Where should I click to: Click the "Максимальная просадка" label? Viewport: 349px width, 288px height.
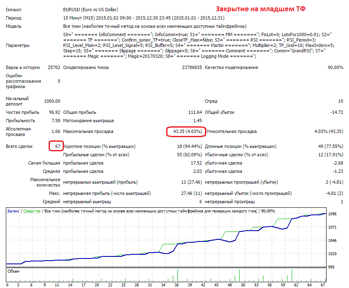[x=88, y=132]
